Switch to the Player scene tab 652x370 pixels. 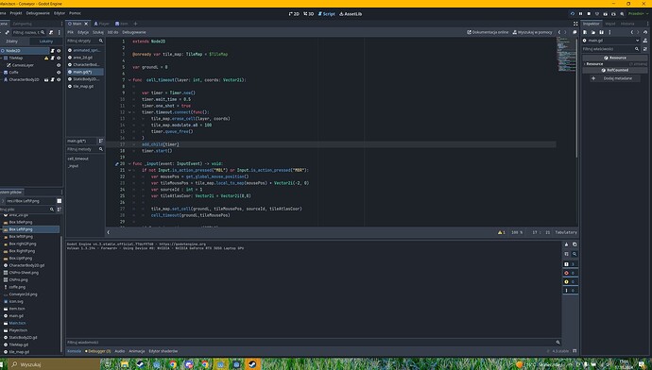(101, 24)
